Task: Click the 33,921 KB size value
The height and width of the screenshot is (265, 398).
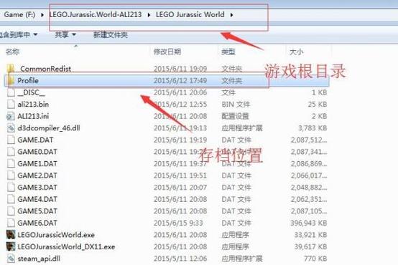Action: [310, 235]
